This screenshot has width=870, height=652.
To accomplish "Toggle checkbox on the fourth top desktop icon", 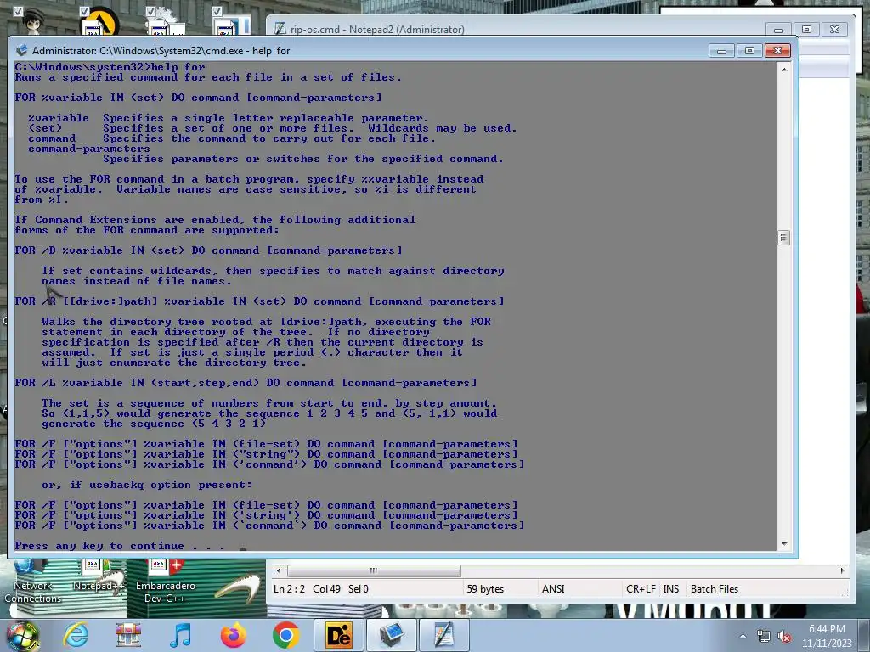I will (217, 12).
